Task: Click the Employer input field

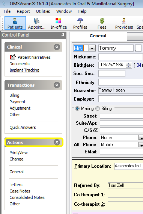Action: coord(120,99)
